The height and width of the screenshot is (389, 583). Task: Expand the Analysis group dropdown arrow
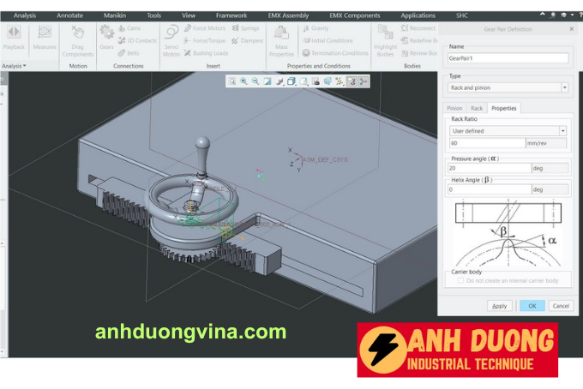click(25, 66)
